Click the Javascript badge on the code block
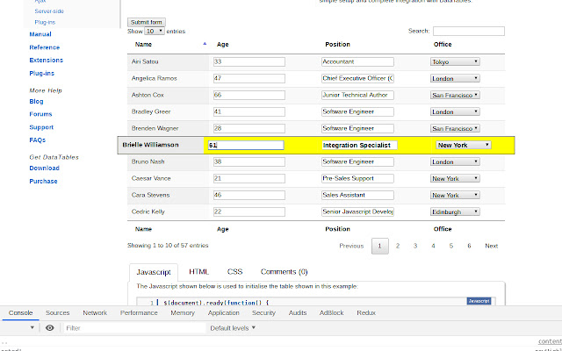The image size is (562, 351). tap(479, 301)
